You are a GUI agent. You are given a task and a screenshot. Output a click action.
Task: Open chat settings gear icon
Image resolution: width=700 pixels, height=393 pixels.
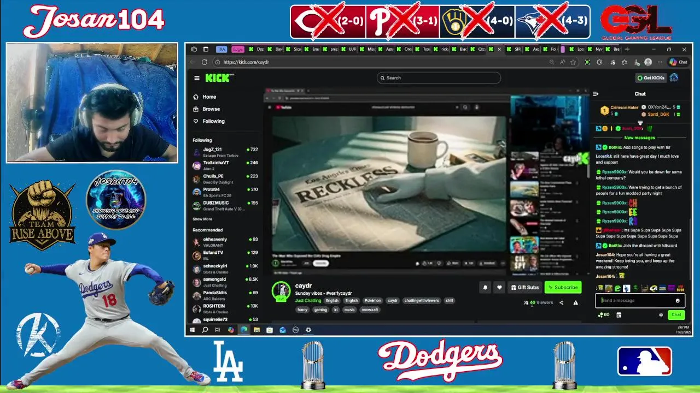click(661, 315)
